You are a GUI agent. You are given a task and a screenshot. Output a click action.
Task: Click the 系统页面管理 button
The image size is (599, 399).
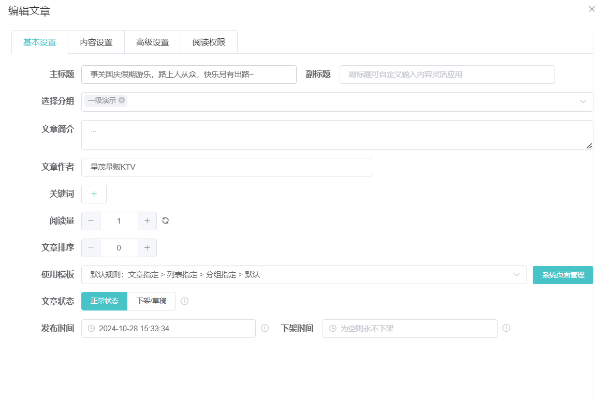coord(563,275)
